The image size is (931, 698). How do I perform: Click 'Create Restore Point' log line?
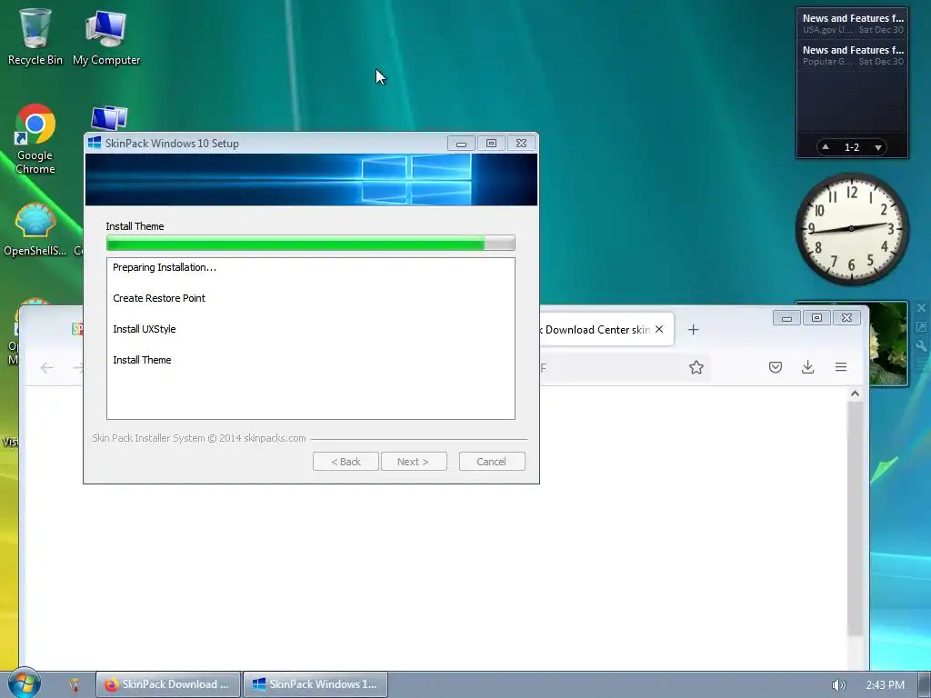coord(159,298)
